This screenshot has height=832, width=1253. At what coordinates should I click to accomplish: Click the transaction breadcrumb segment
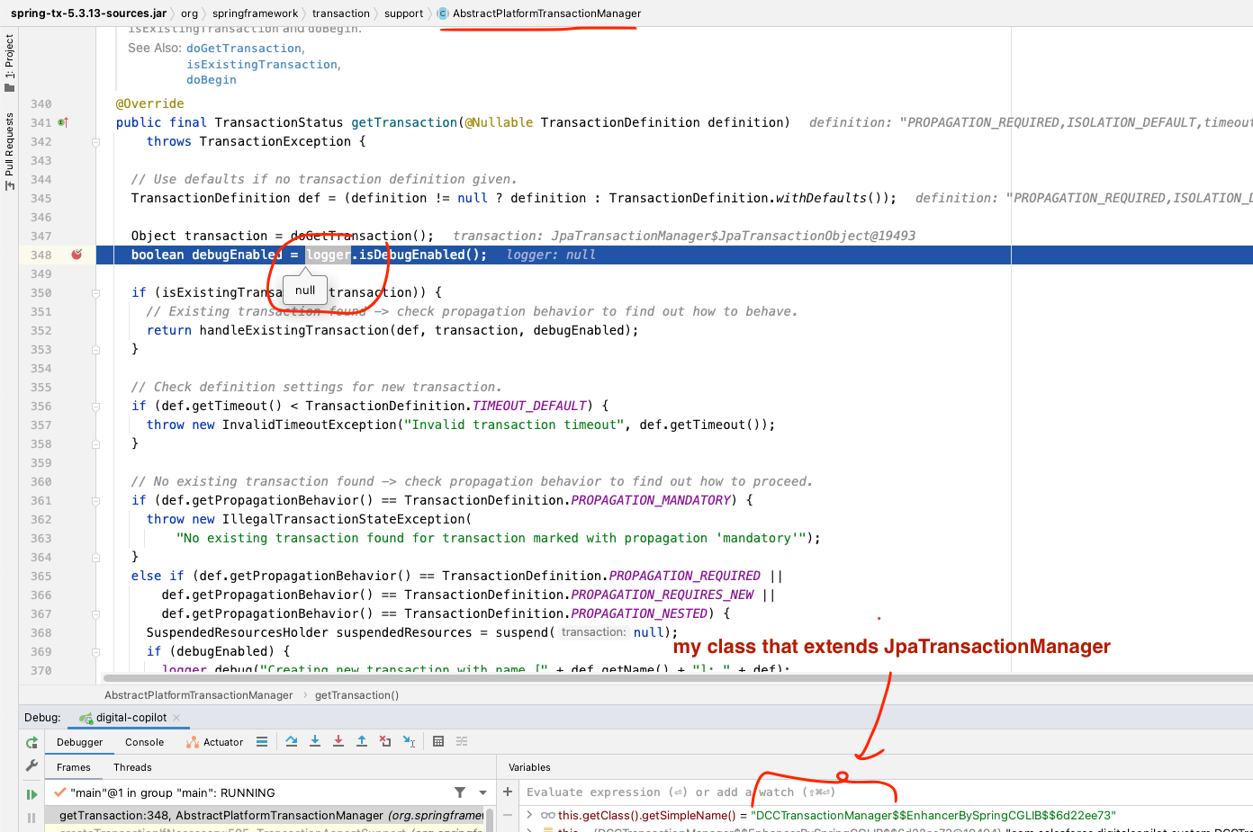click(x=341, y=13)
